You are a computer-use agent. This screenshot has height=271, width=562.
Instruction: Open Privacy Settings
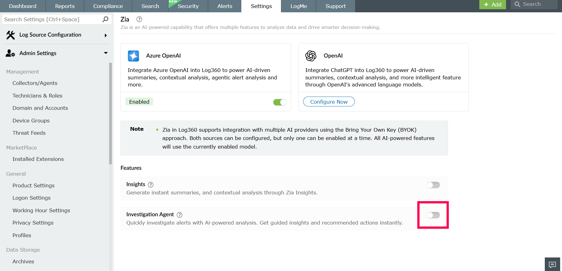[33, 223]
